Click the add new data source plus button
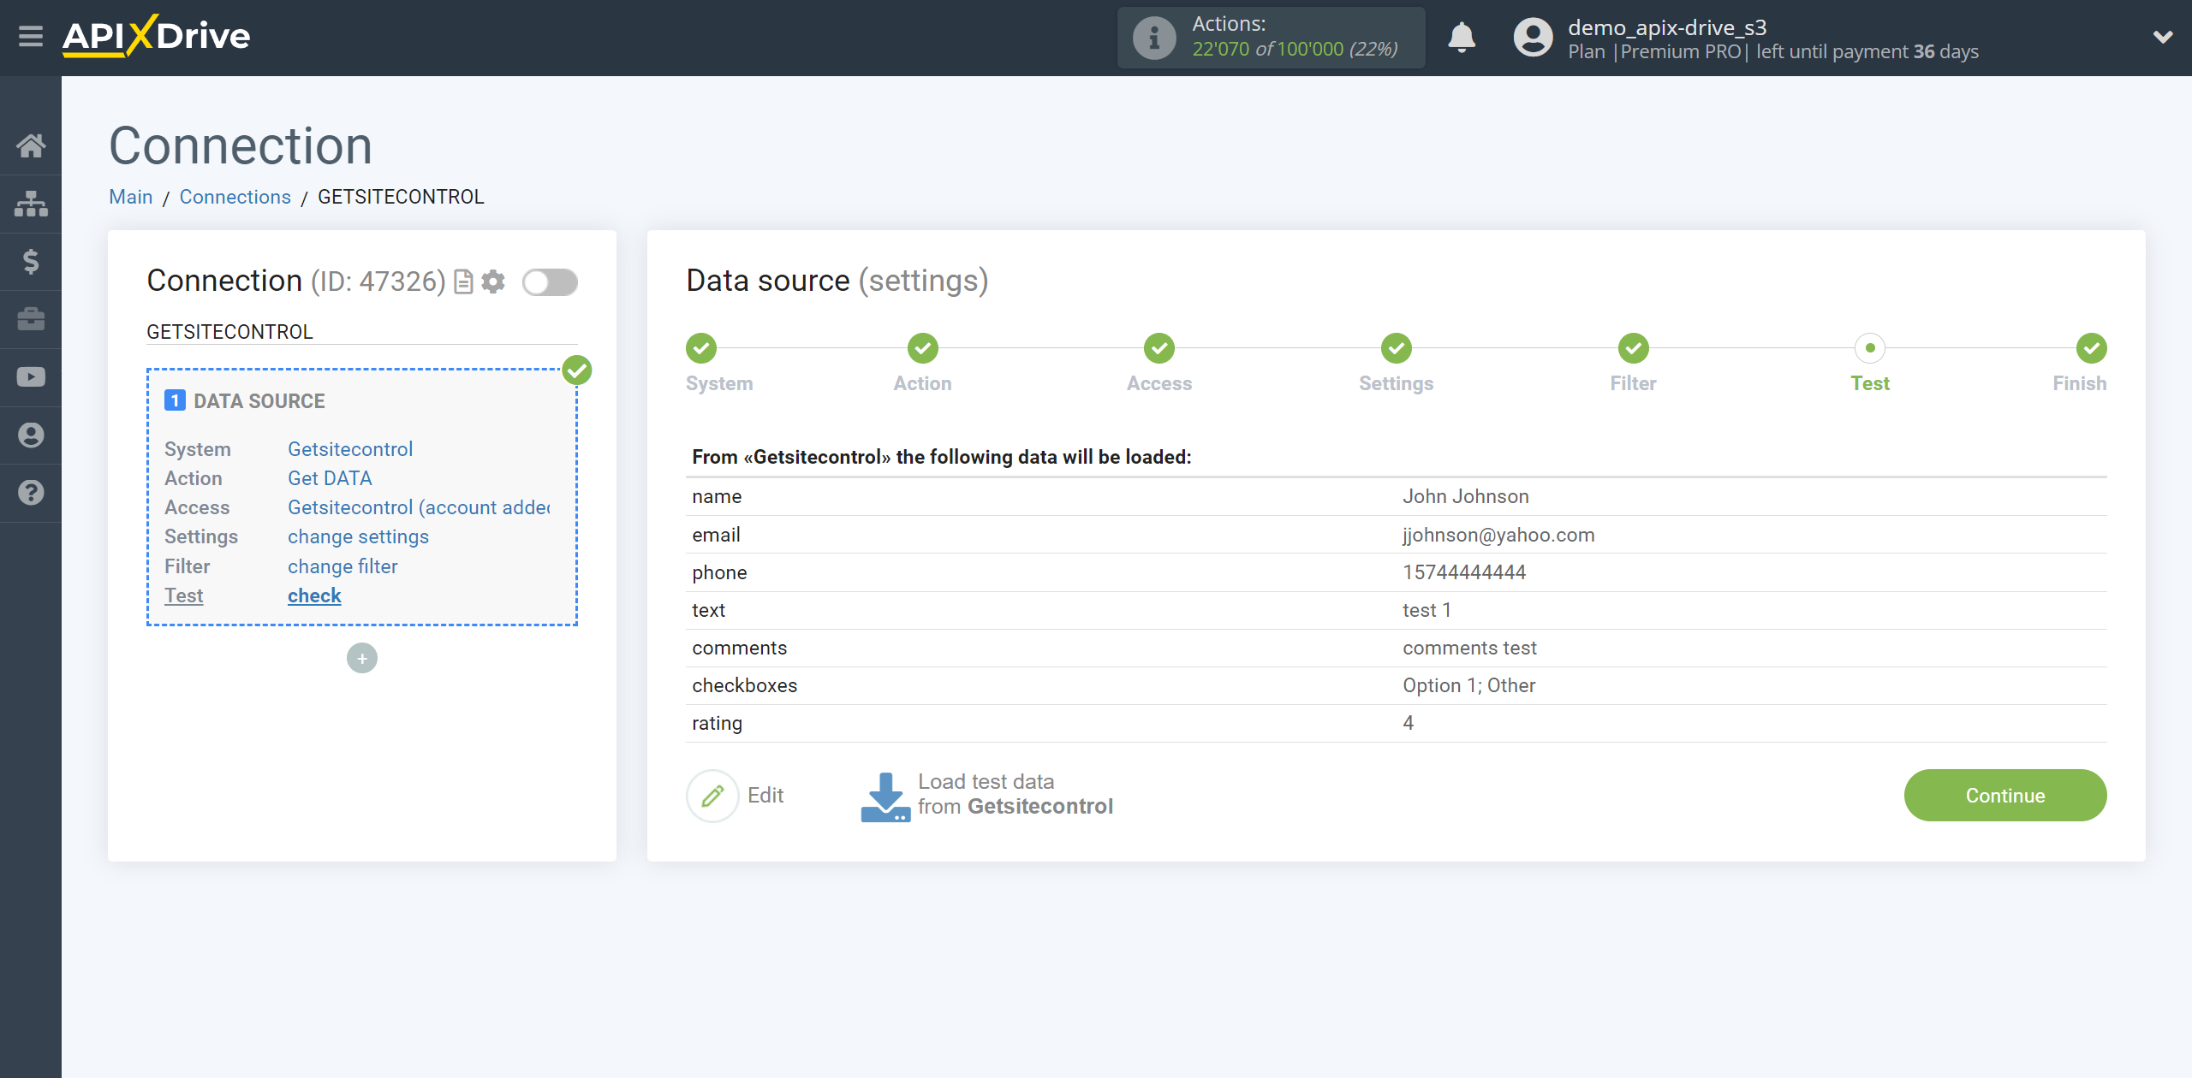2192x1078 pixels. (362, 658)
